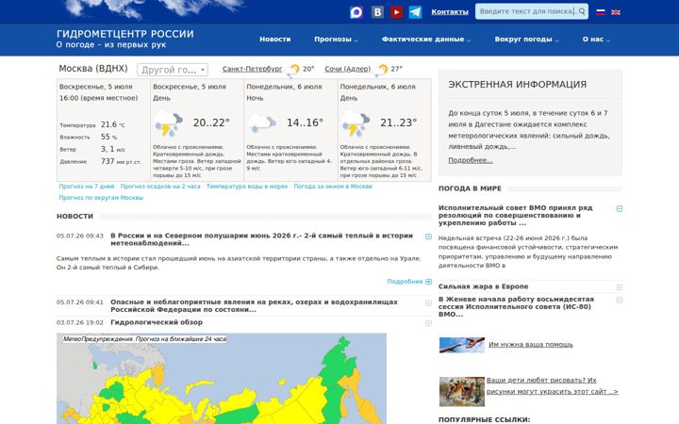
Task: Open children's drawings site decoration link
Action: (x=552, y=386)
